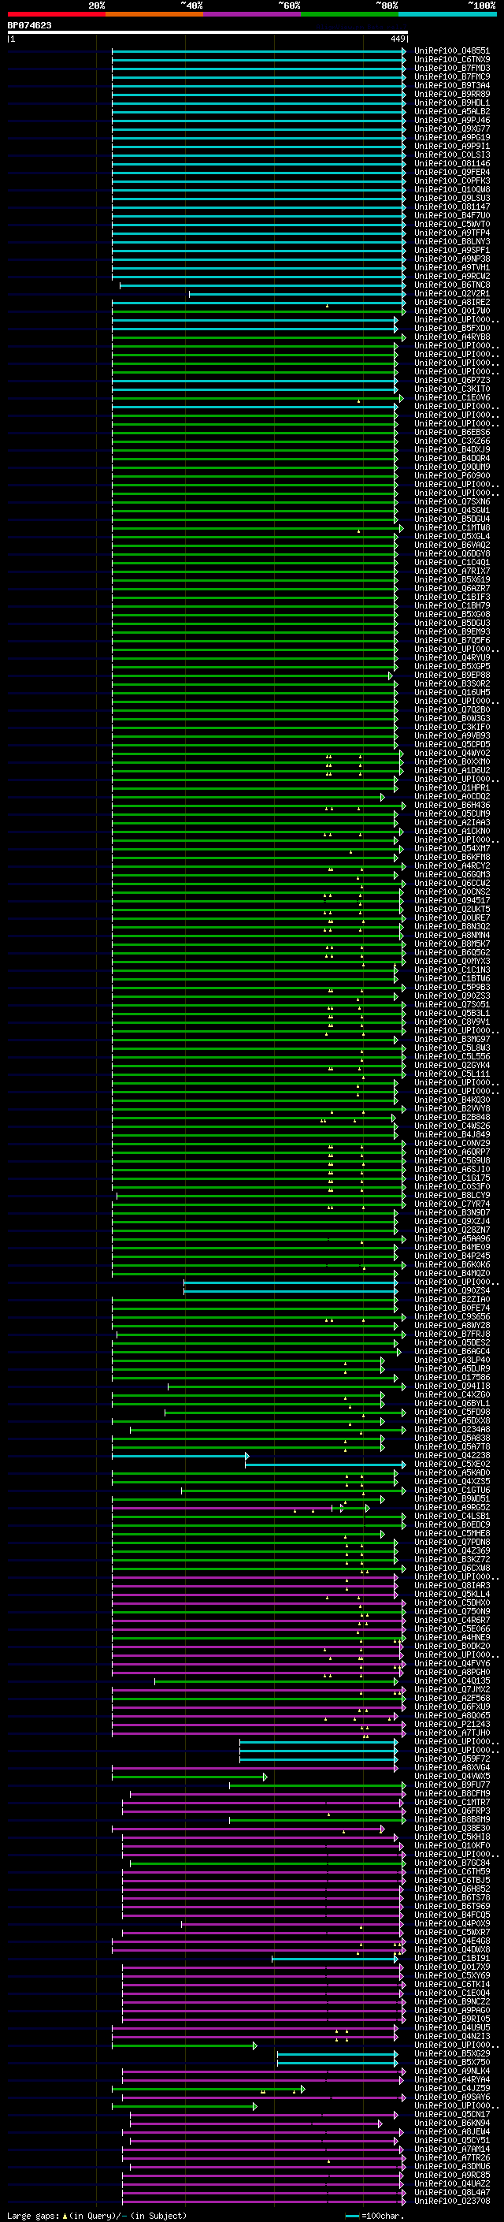This screenshot has width=504, height=2222.
Task: Click the green ~80% identity legend segment
Action: coord(350,14)
